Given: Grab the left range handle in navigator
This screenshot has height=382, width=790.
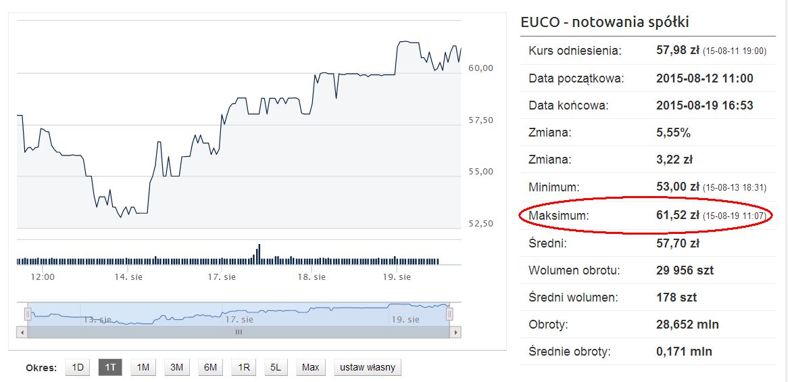Looking at the screenshot, I should click(27, 314).
